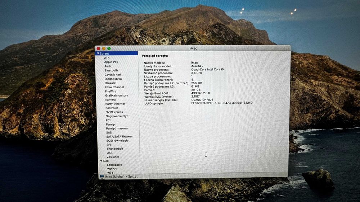The width and height of the screenshot is (360, 202).
Task: Click the computer icon in path bar
Action: pos(102,177)
